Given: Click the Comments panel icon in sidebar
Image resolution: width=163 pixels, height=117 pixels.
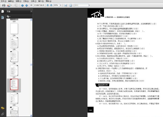Looking at the screenshot, I should (x=3, y=108).
